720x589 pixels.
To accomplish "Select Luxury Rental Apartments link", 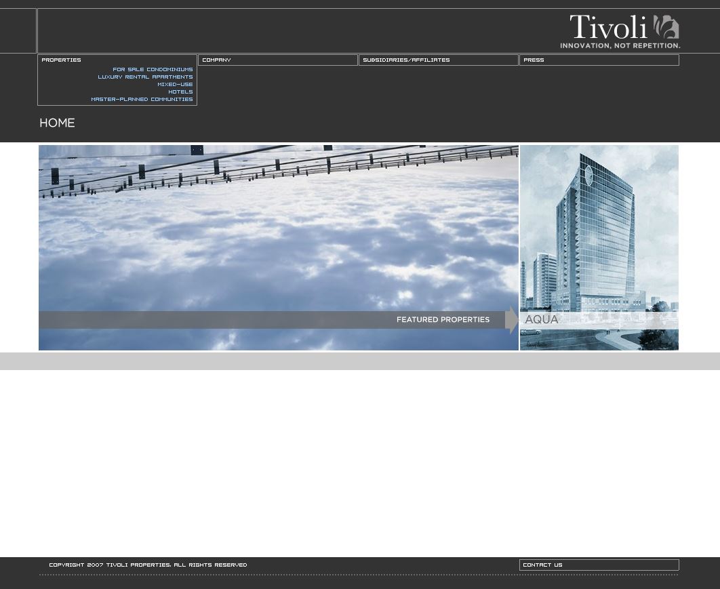I will click(x=145, y=77).
